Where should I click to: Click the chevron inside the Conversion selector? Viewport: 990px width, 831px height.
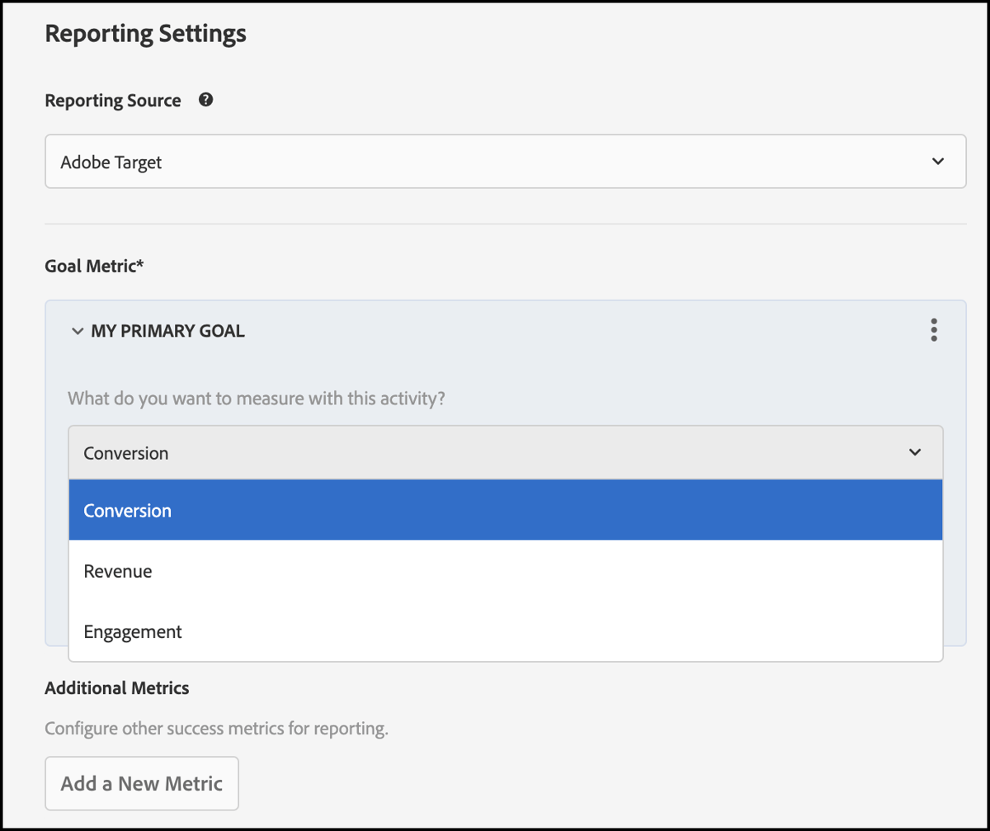(914, 452)
